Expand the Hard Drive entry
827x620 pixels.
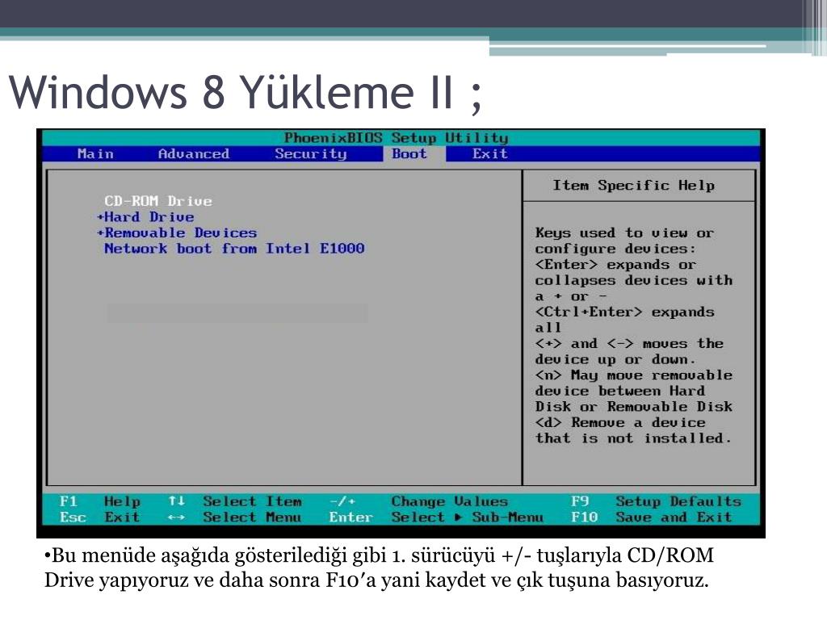tap(145, 217)
